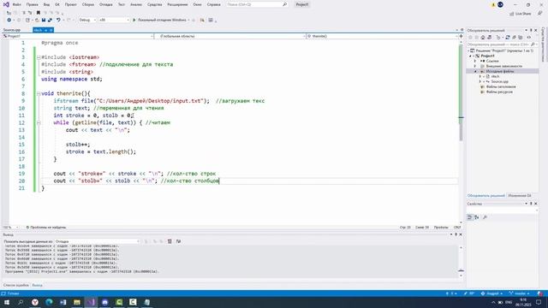548x308 pixels.
Task: Pin the Solution Explorer panel
Action: [x=531, y=31]
